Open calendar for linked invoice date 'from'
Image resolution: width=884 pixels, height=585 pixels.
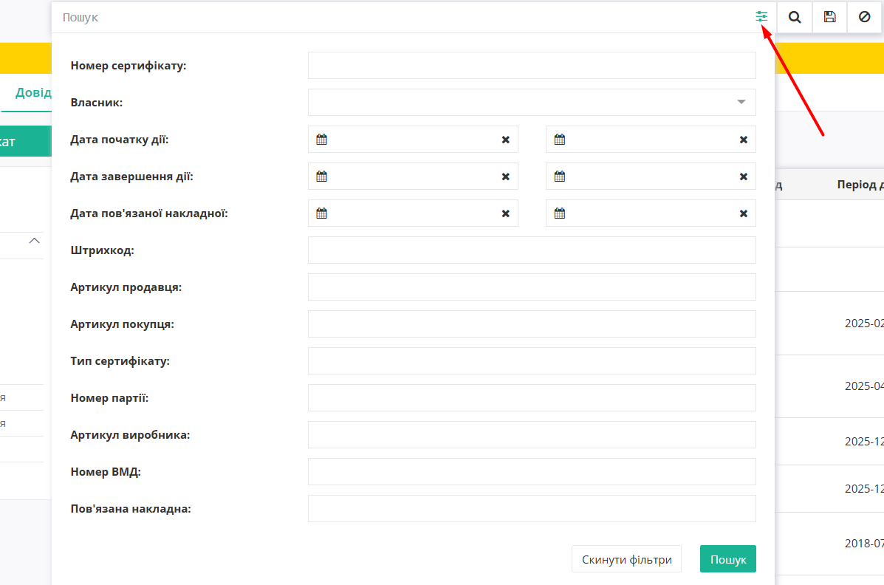[x=321, y=213]
